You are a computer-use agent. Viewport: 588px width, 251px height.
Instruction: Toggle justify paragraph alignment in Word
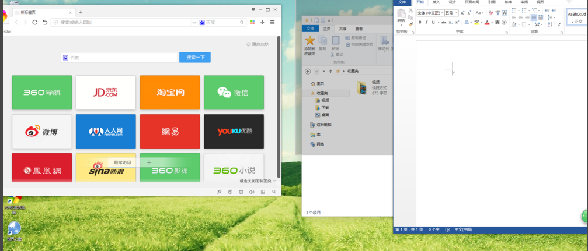click(534, 18)
